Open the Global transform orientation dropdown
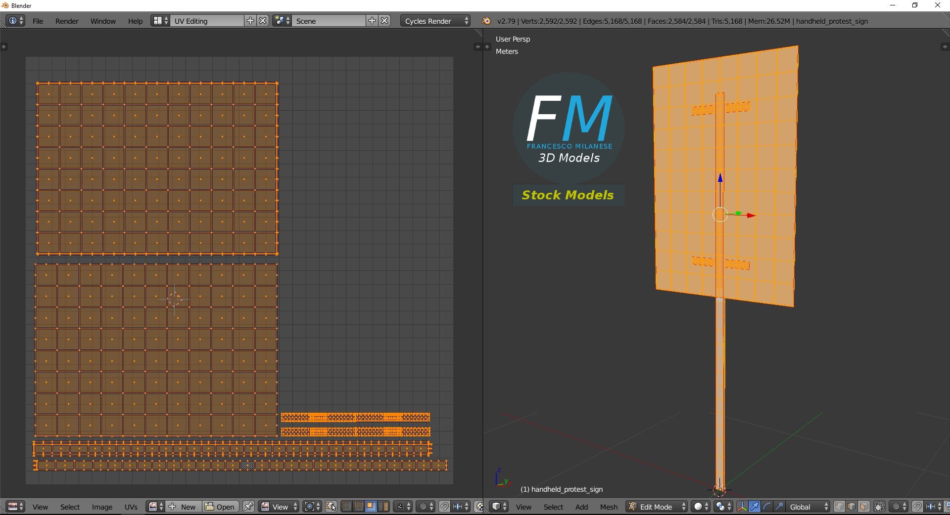This screenshot has width=950, height=515. [x=807, y=507]
